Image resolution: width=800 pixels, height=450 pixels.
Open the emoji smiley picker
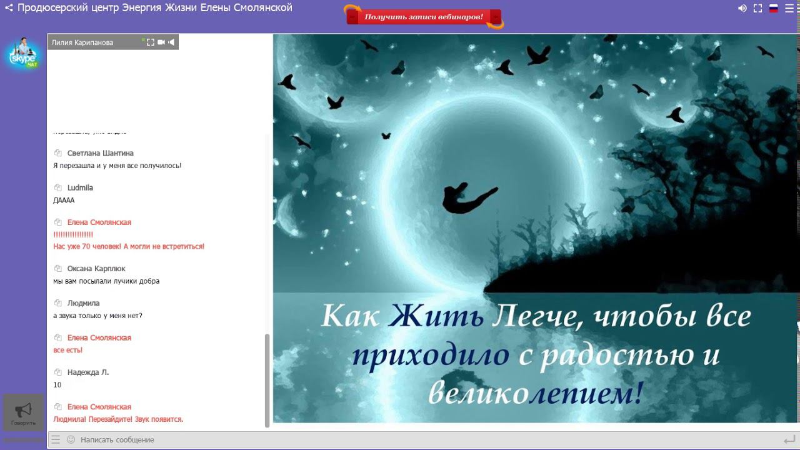[x=71, y=439]
